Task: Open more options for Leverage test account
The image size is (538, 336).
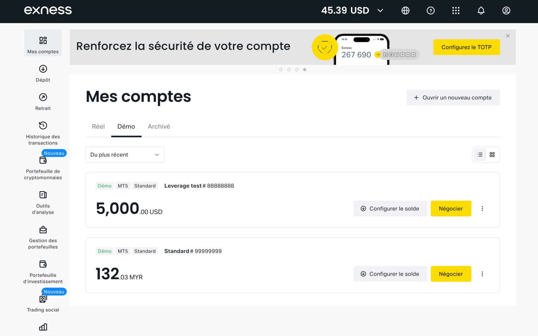Action: click(x=482, y=209)
